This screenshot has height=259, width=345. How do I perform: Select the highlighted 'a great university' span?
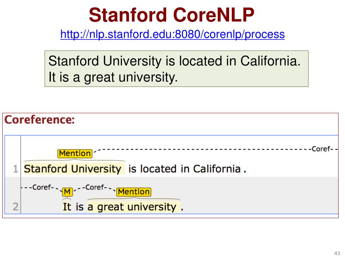pyautogui.click(x=133, y=207)
